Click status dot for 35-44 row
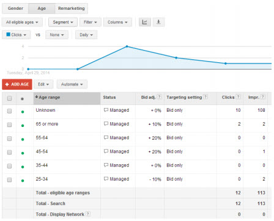 [23, 167]
